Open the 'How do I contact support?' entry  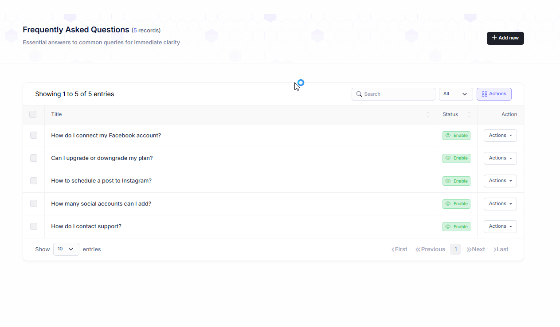(x=86, y=226)
